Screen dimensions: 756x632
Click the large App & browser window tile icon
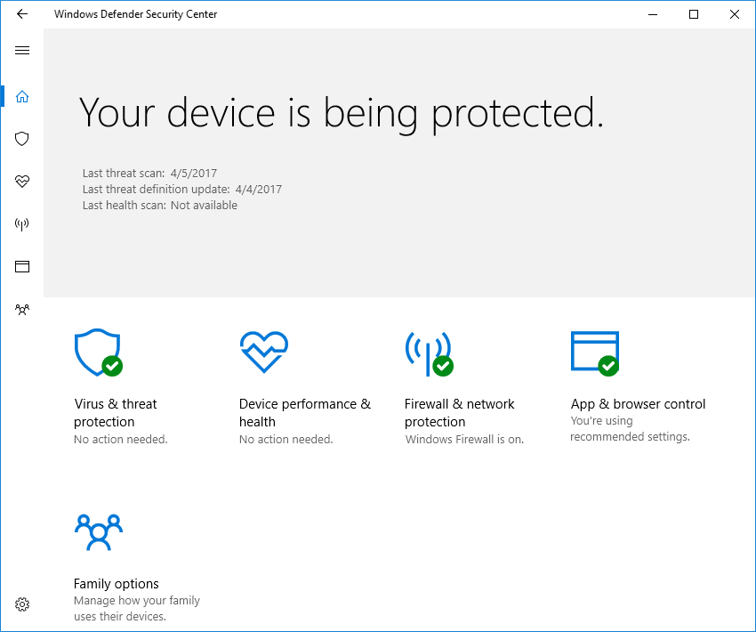[x=595, y=353]
